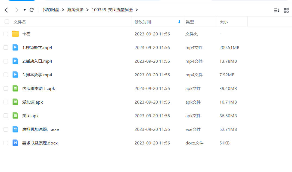Expand chevron after 100349-美团流量掘金 breadcrumb

pos(137,10)
